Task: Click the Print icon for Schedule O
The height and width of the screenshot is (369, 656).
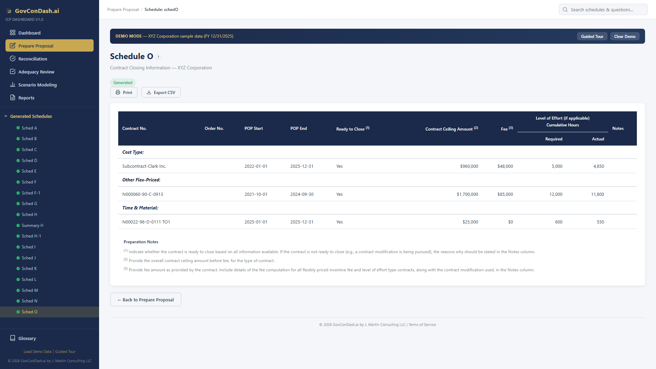Action: click(118, 92)
